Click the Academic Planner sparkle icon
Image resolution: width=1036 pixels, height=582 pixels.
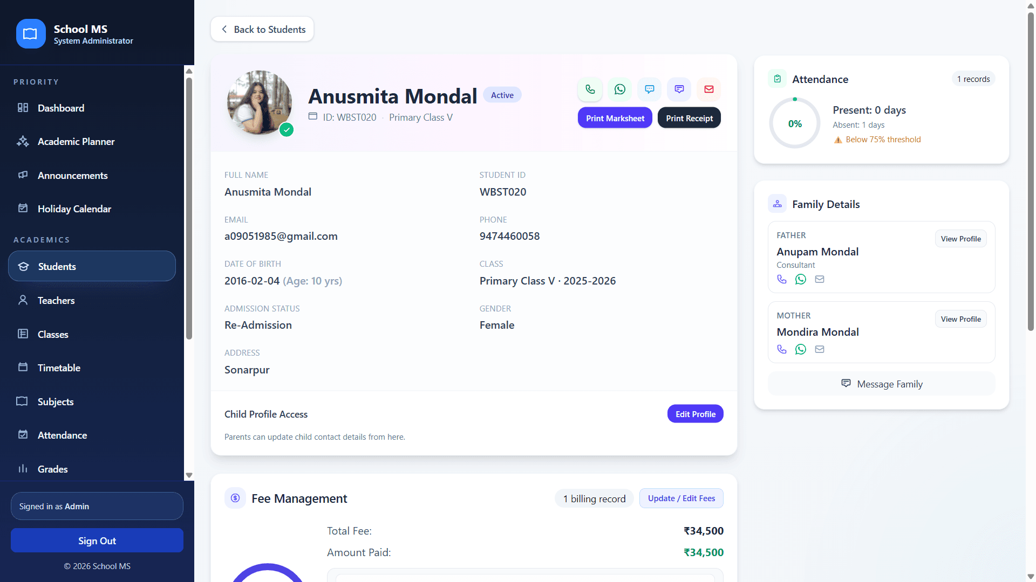tap(23, 141)
